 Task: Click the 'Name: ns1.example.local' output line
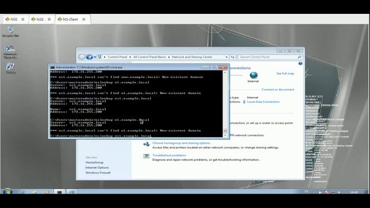(x=78, y=109)
